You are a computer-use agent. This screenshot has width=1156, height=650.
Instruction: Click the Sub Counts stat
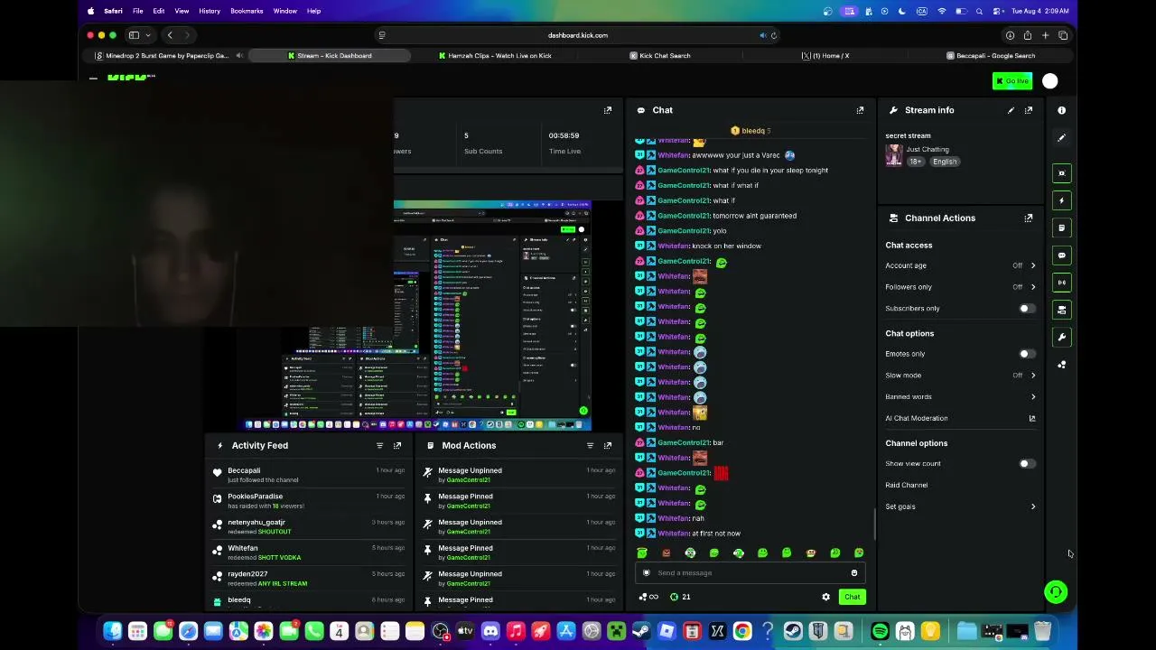[x=483, y=144]
